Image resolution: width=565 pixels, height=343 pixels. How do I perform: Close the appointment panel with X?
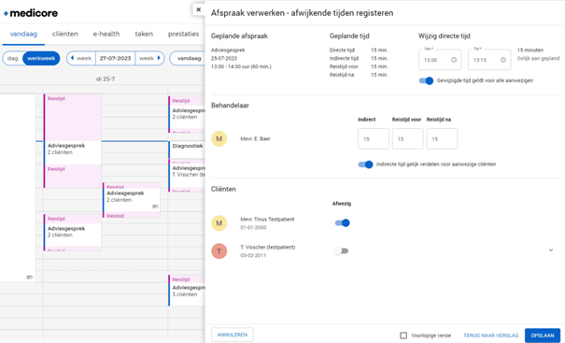(x=199, y=9)
